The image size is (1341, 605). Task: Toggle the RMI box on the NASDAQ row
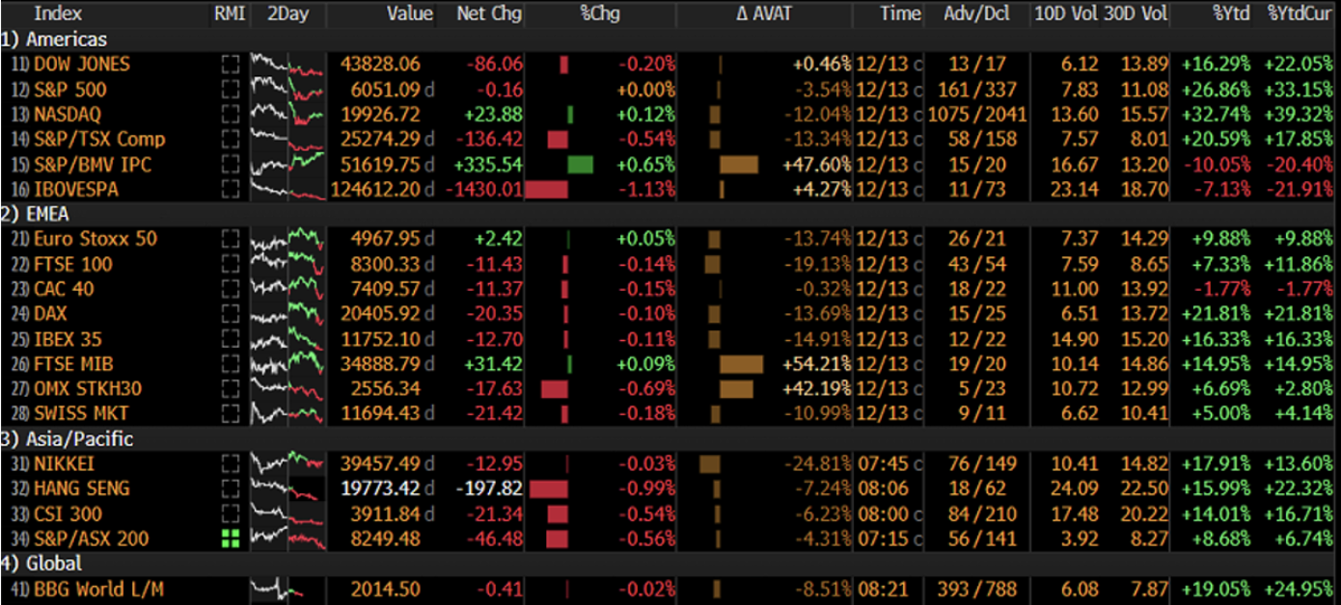tap(229, 115)
